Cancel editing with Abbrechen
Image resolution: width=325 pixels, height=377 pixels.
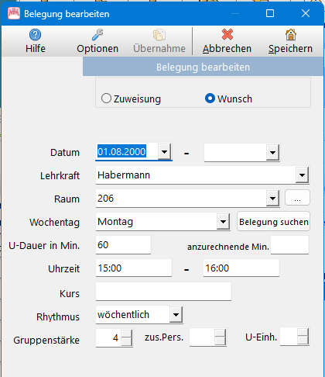227,41
